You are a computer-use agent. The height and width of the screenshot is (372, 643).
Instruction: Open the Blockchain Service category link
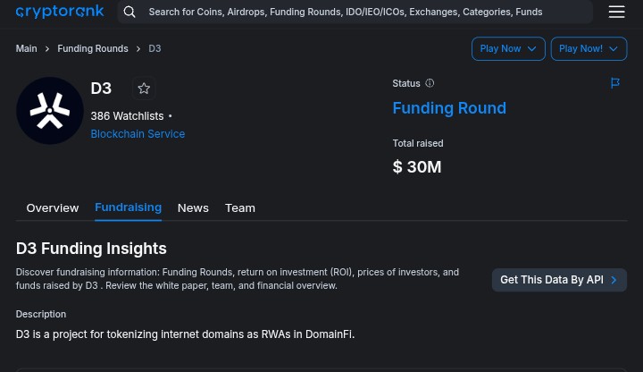[138, 134]
